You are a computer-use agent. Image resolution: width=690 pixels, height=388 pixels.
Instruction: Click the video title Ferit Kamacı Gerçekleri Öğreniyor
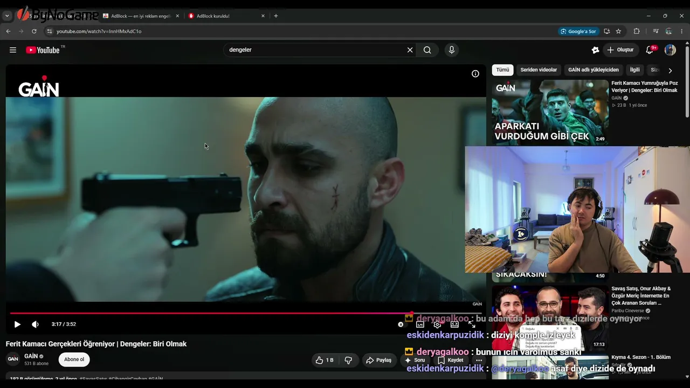[x=96, y=344]
